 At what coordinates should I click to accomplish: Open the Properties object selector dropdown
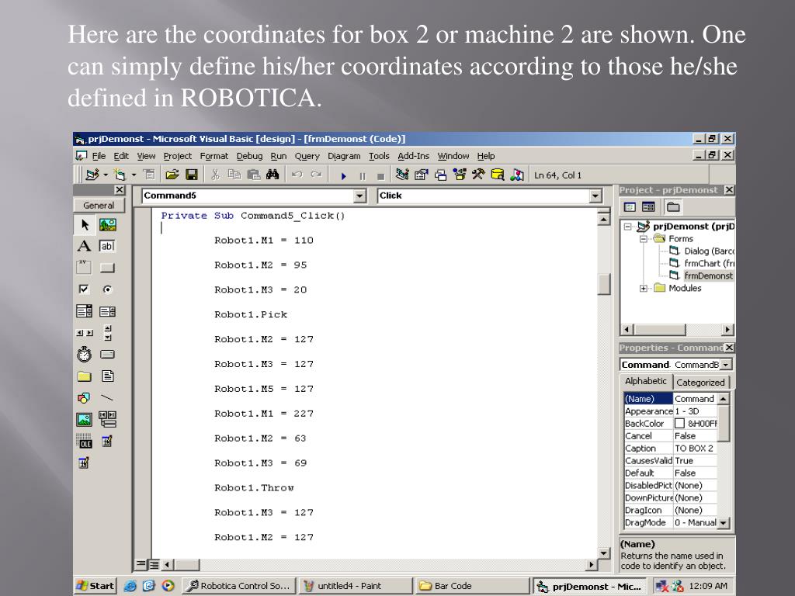coord(726,365)
